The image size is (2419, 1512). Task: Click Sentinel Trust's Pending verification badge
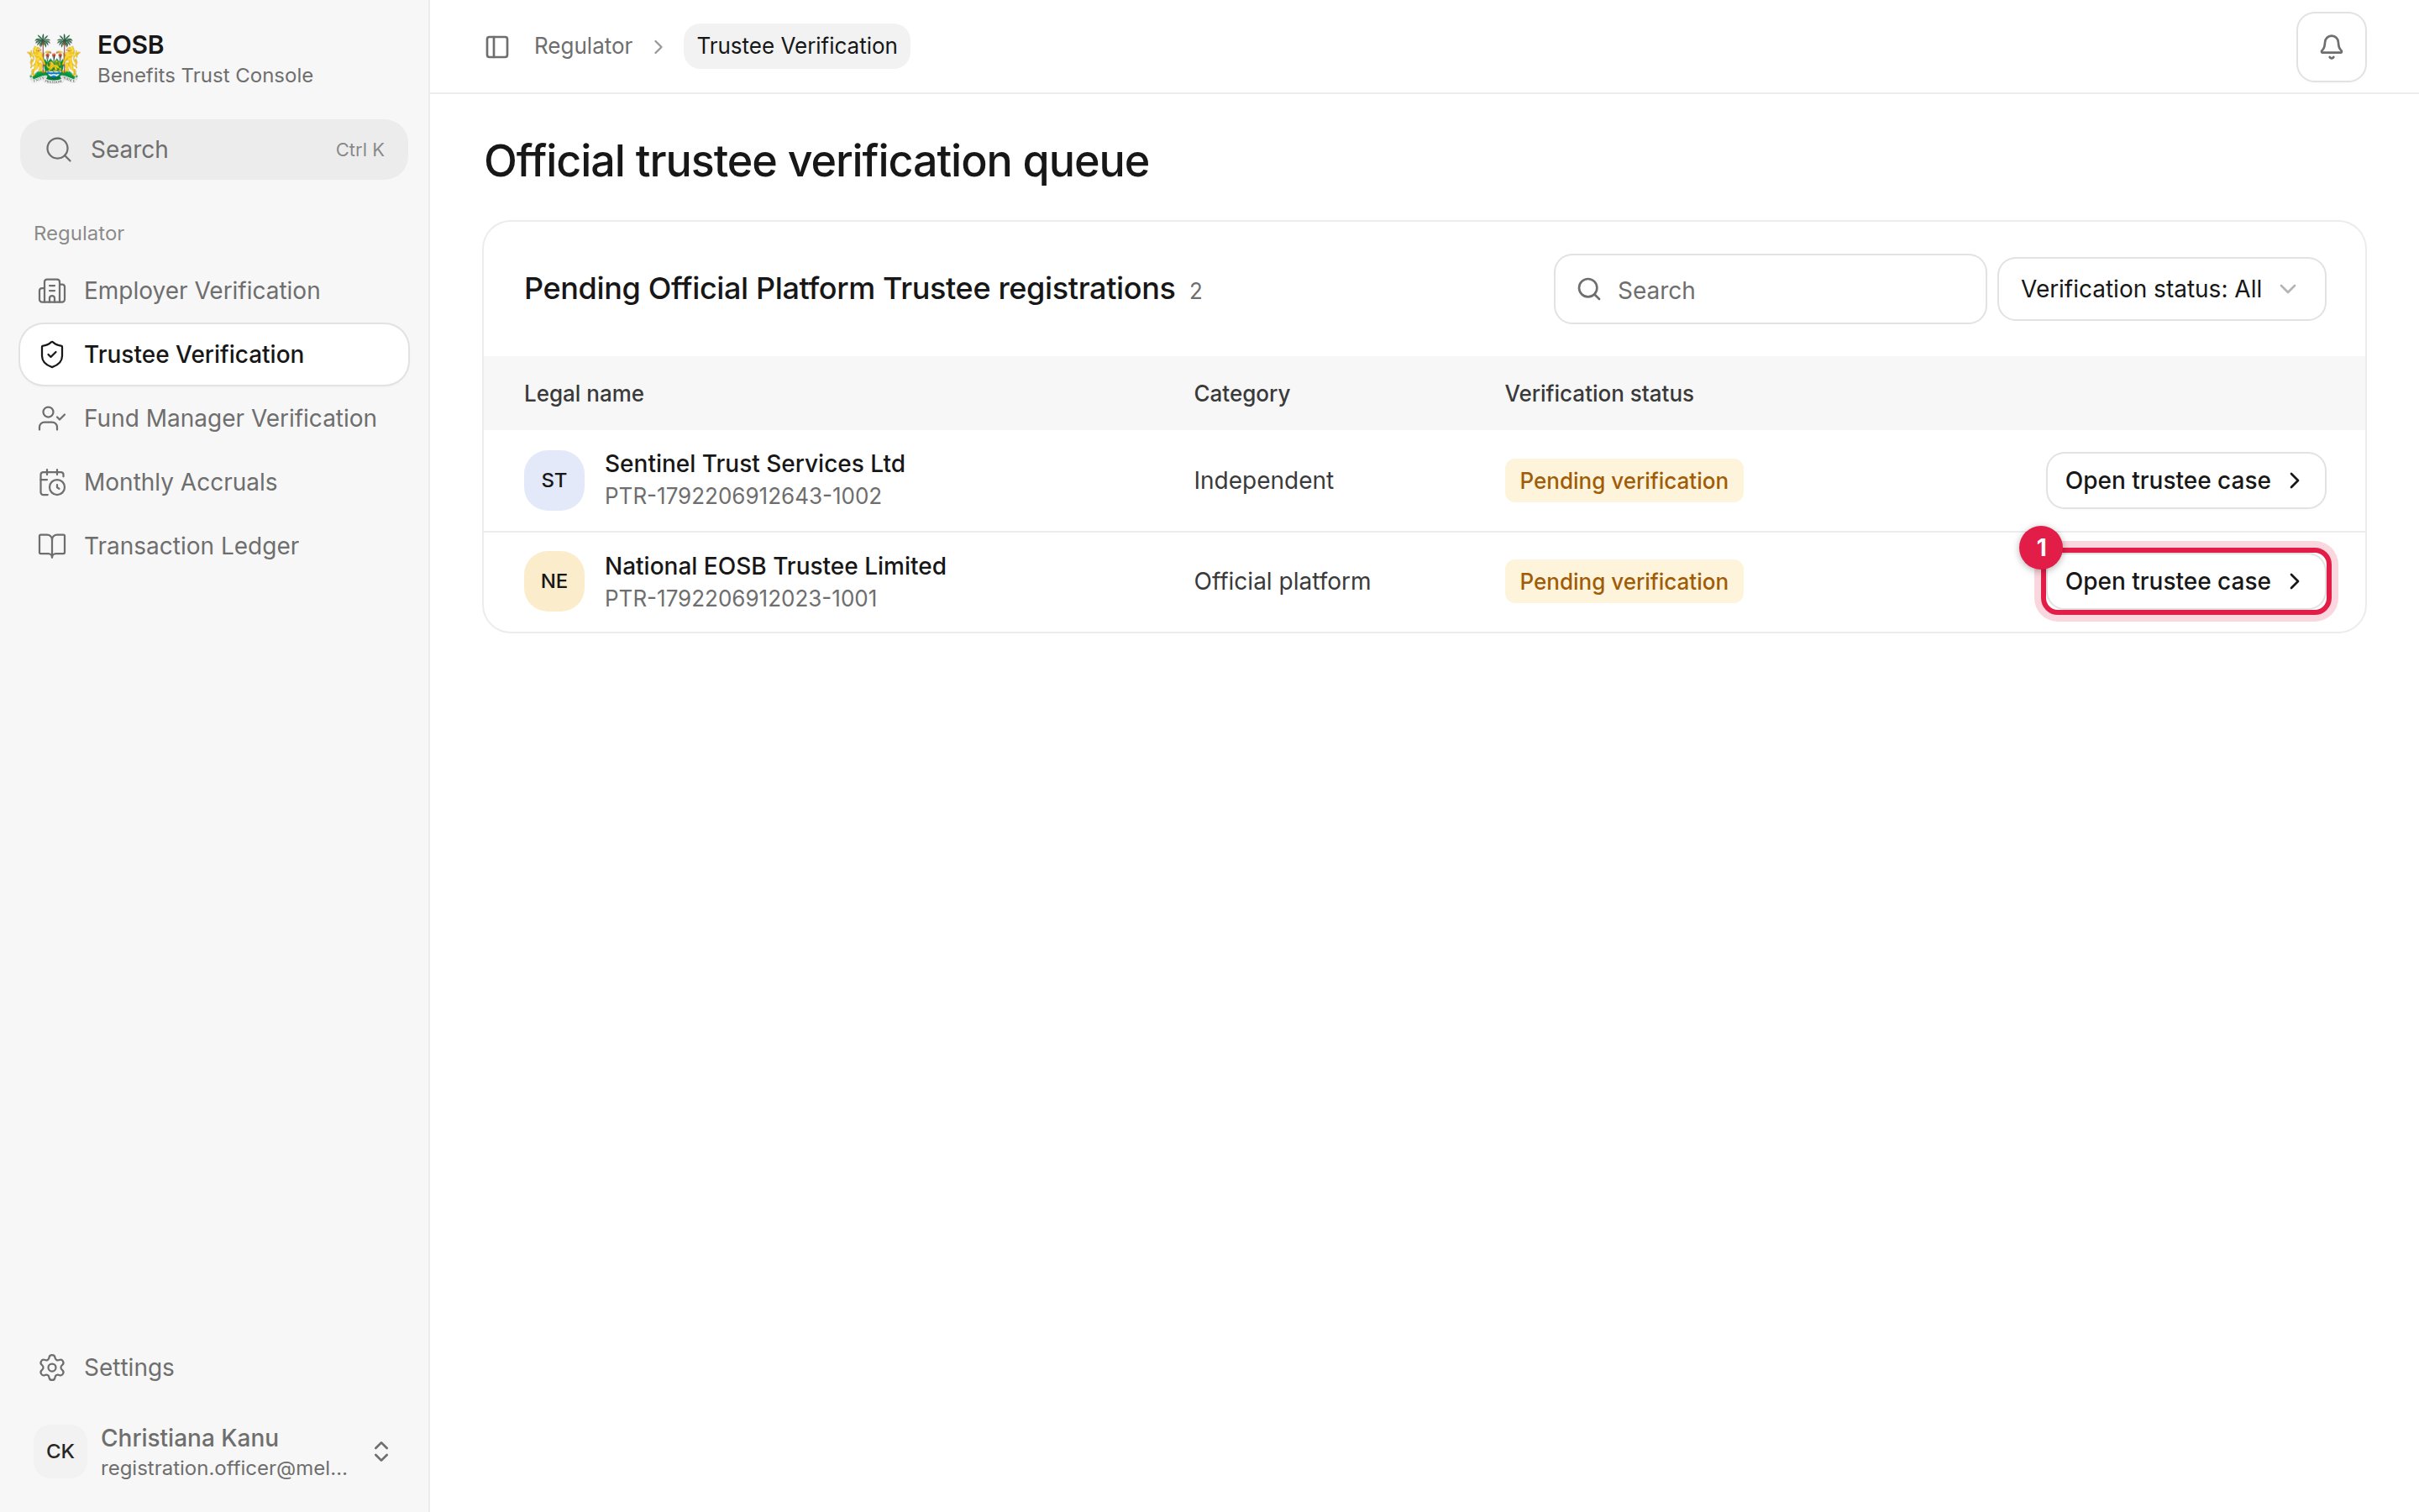tap(1624, 481)
